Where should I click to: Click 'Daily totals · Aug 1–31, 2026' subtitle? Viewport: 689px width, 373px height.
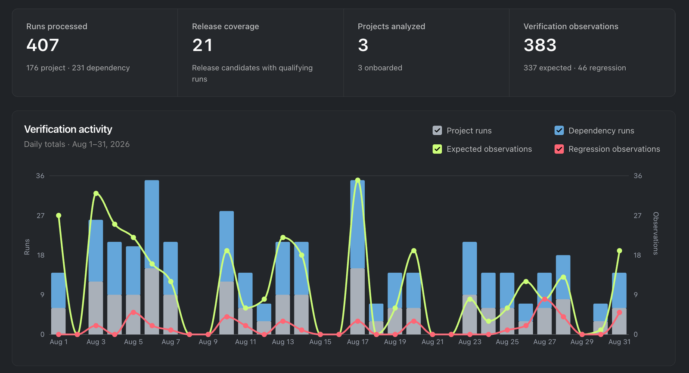click(x=77, y=144)
